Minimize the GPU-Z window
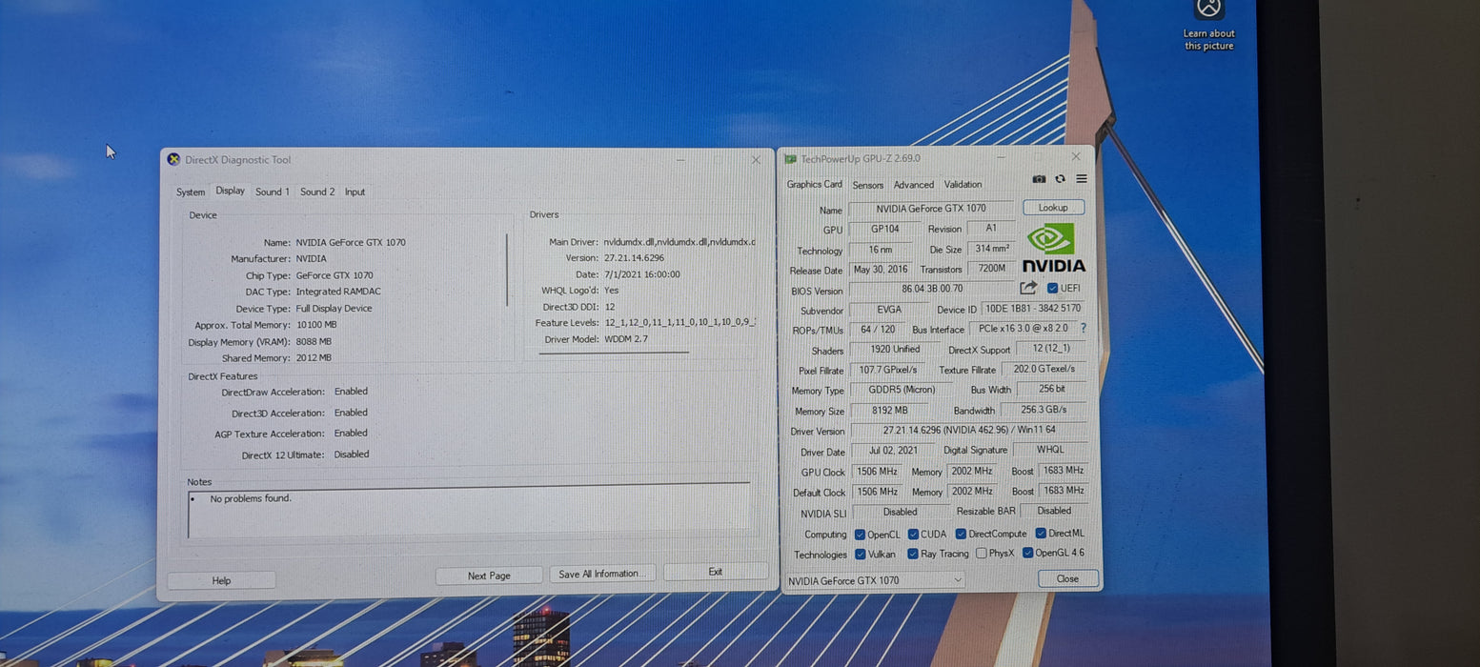Image resolution: width=1480 pixels, height=667 pixels. click(x=1001, y=157)
